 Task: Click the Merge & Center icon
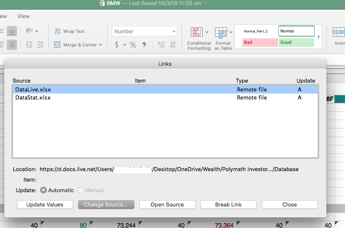(57, 45)
